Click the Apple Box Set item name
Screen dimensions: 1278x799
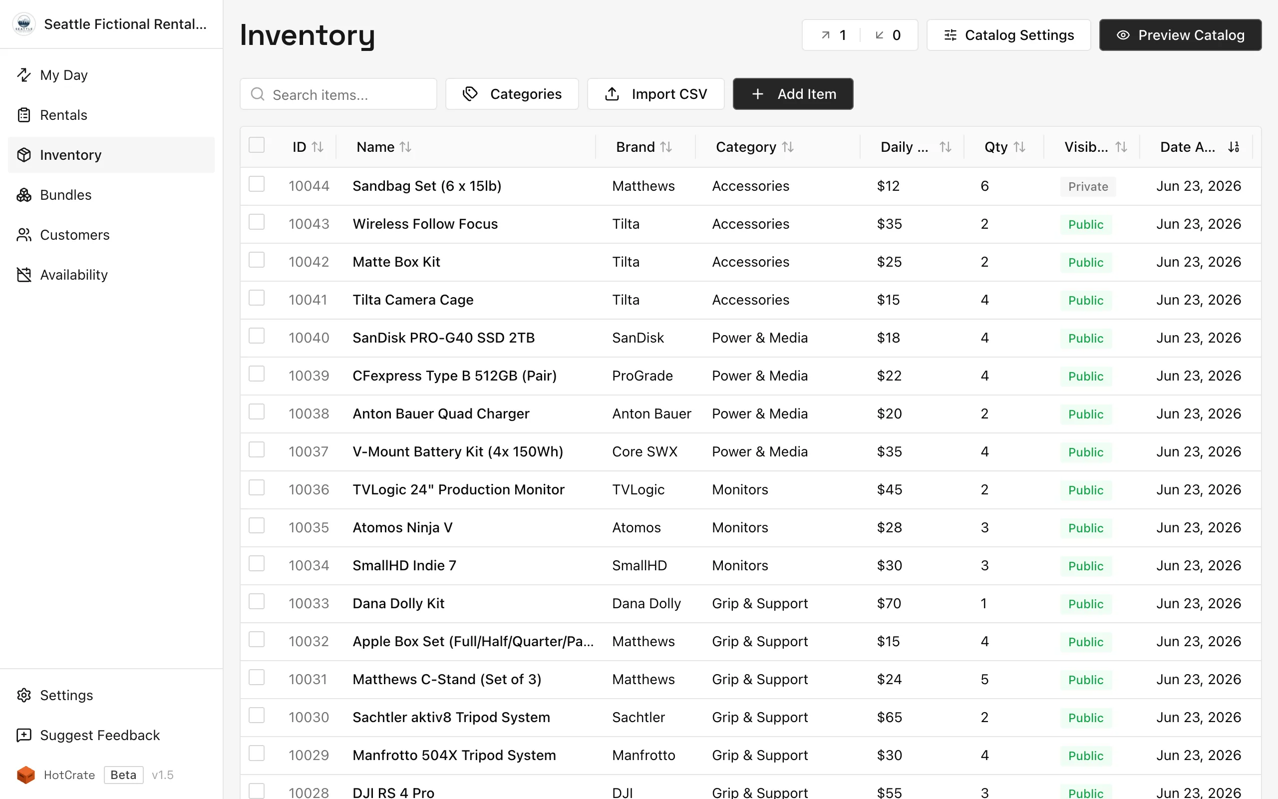[x=473, y=642]
